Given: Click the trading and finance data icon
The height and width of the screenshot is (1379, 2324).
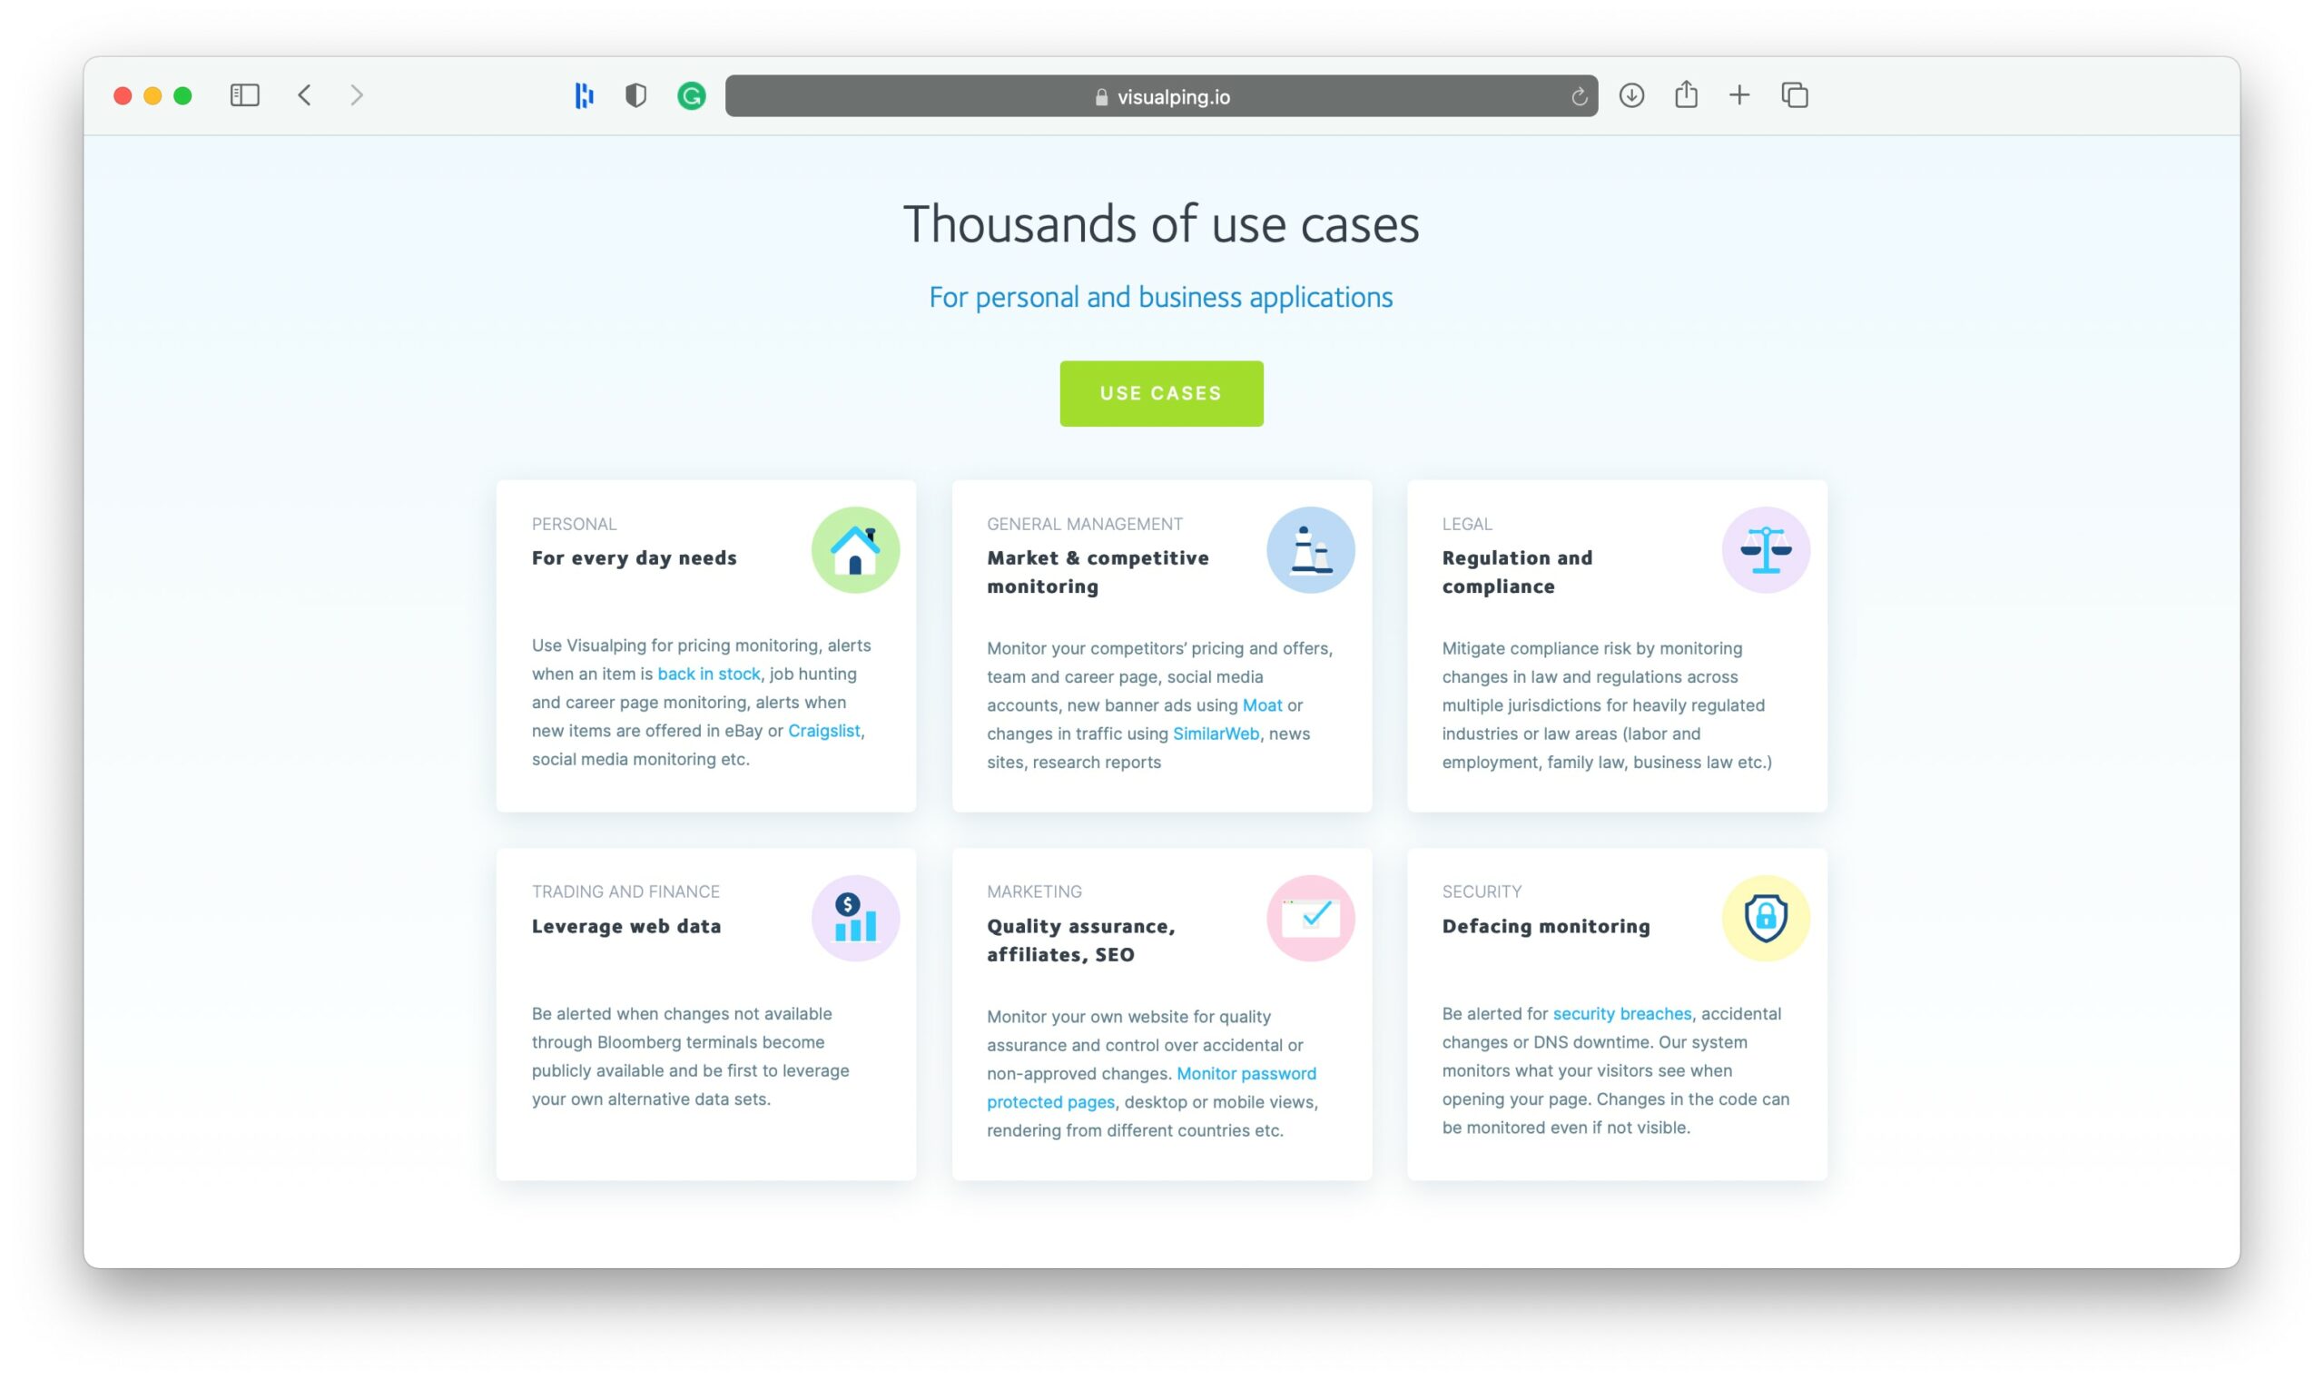Looking at the screenshot, I should [855, 916].
